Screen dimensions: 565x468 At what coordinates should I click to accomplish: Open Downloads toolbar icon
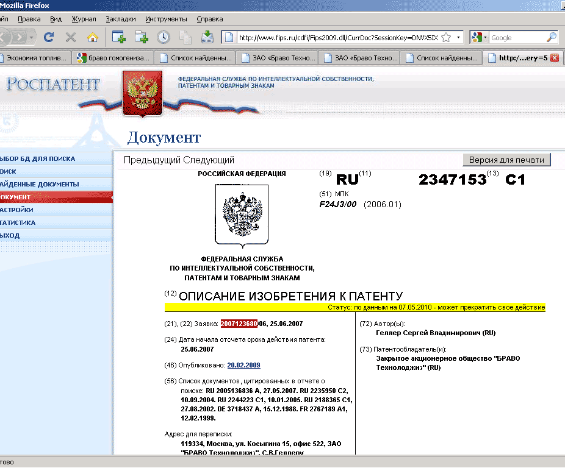207,37
